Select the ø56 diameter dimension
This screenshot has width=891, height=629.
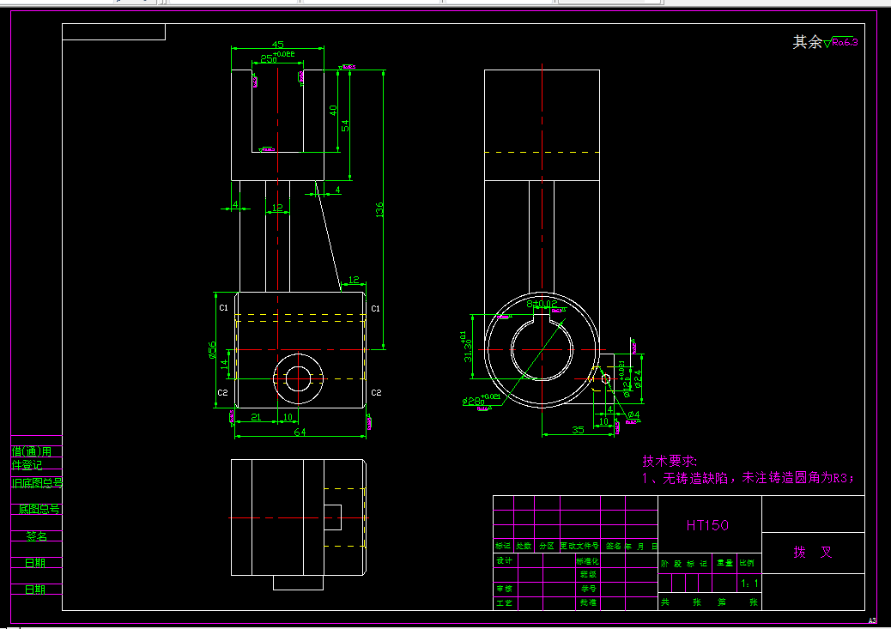212,350
